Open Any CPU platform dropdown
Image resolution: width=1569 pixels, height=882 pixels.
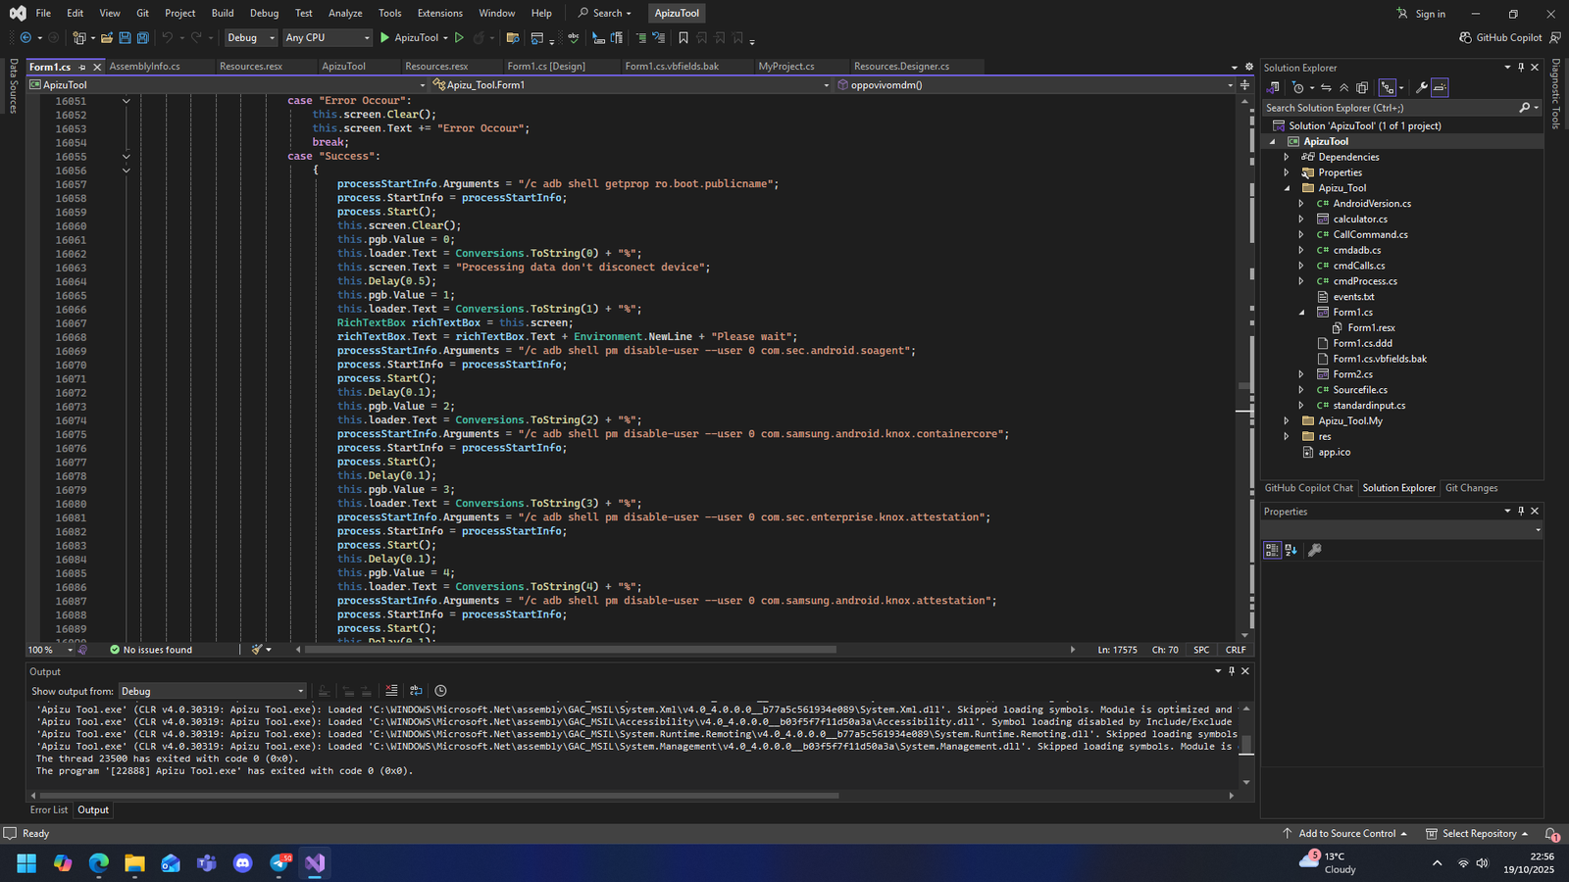point(328,38)
